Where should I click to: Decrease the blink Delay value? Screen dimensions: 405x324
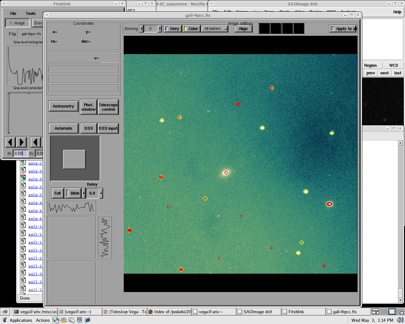click(x=84, y=193)
